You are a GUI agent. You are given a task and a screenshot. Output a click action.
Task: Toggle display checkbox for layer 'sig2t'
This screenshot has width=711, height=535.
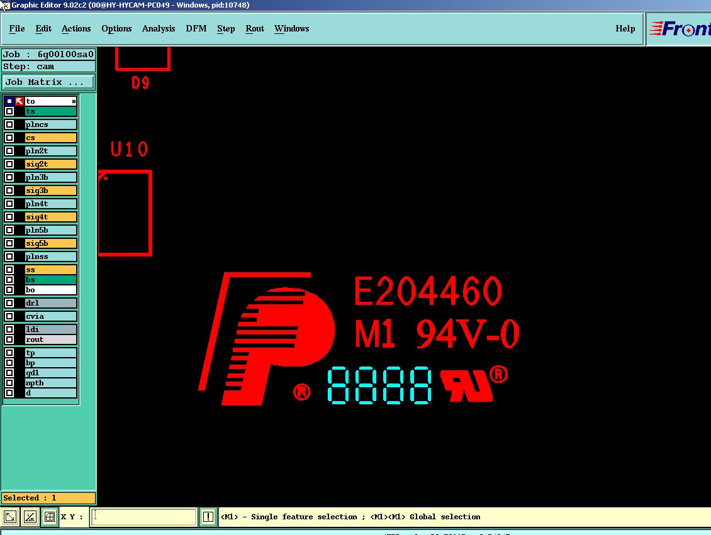pos(9,163)
